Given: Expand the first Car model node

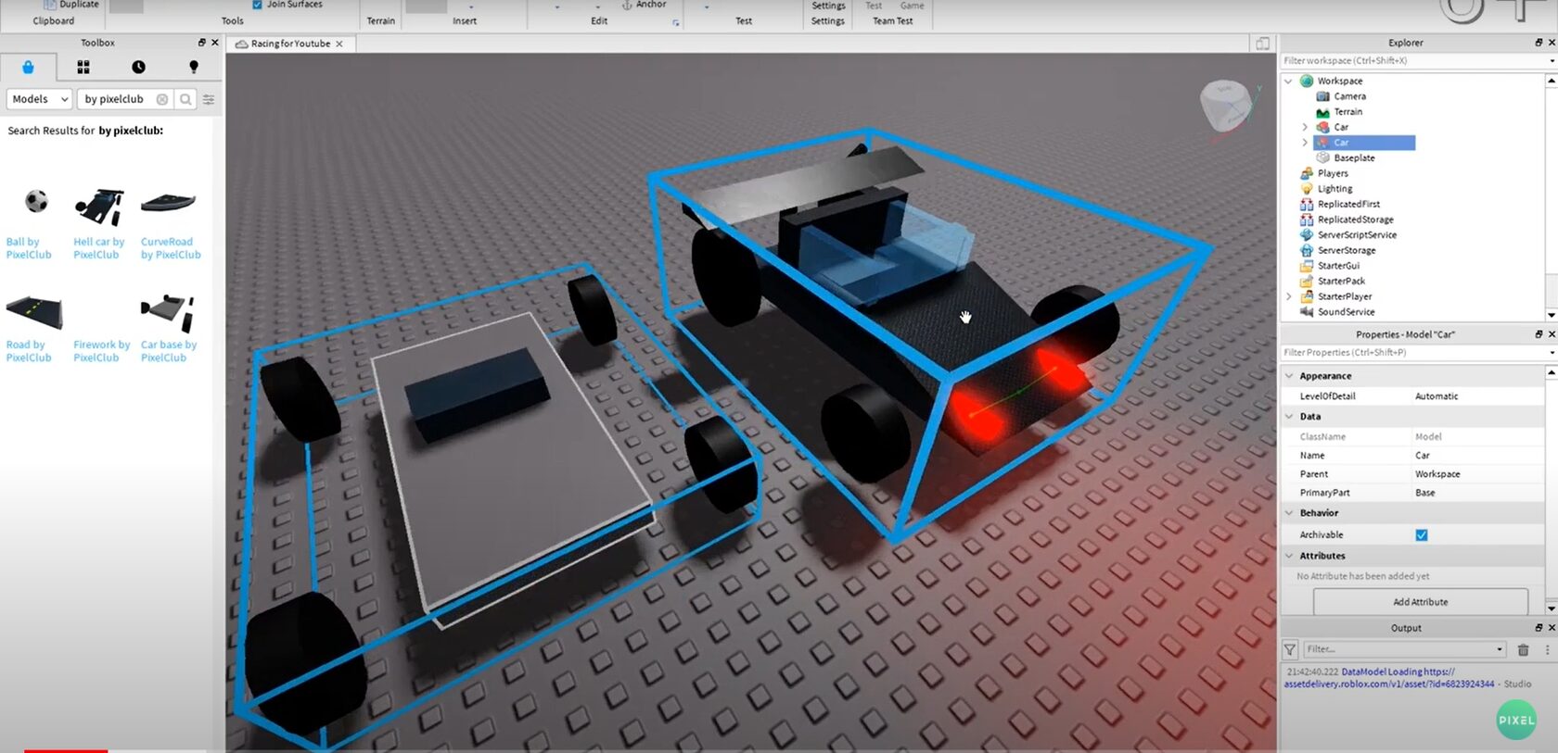Looking at the screenshot, I should click(1305, 128).
